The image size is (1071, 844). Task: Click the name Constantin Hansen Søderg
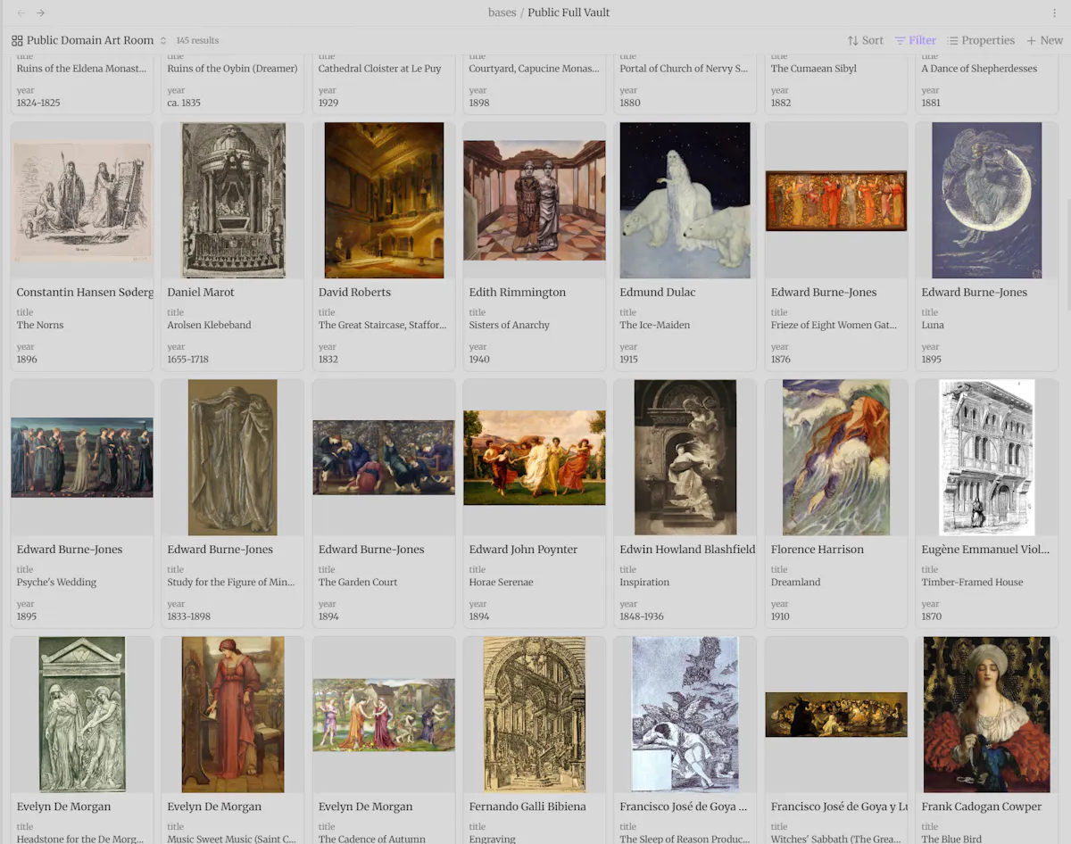pos(85,293)
